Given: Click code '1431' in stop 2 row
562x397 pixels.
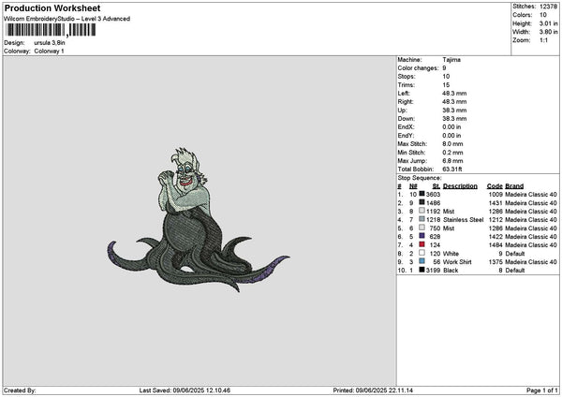Looking at the screenshot, I should (495, 203).
